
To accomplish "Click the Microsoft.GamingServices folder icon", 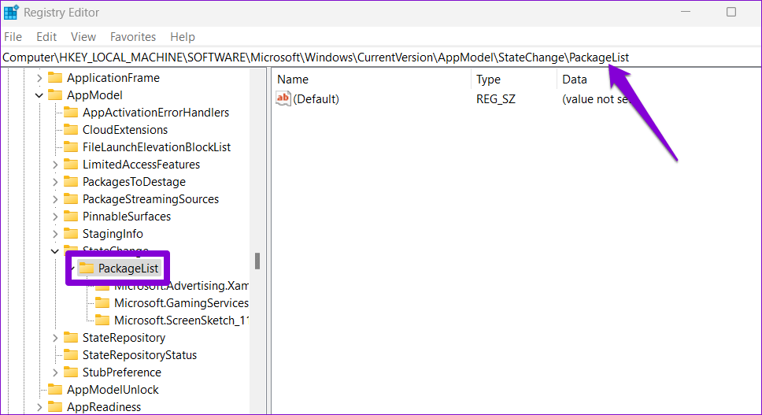I will coord(102,303).
